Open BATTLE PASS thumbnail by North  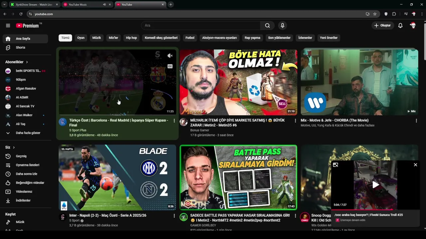point(238,177)
